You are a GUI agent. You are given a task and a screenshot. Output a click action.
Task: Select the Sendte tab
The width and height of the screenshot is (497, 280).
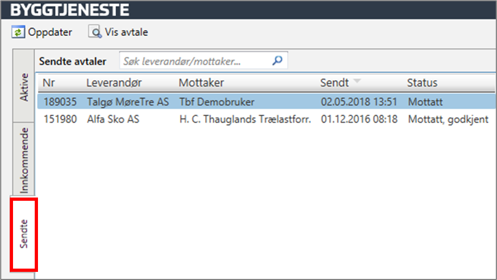(24, 234)
